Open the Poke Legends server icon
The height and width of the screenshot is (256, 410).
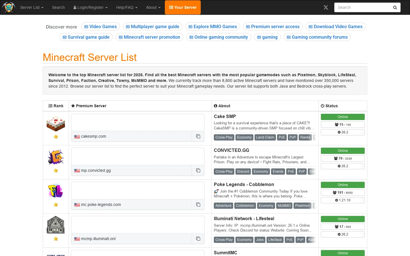pos(56,191)
